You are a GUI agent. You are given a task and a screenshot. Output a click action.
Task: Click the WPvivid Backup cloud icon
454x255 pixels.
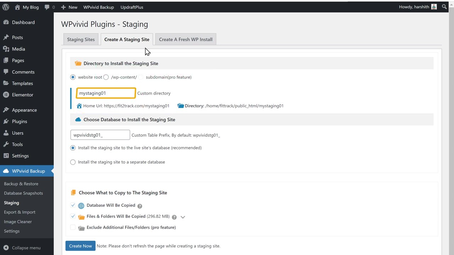point(6,171)
